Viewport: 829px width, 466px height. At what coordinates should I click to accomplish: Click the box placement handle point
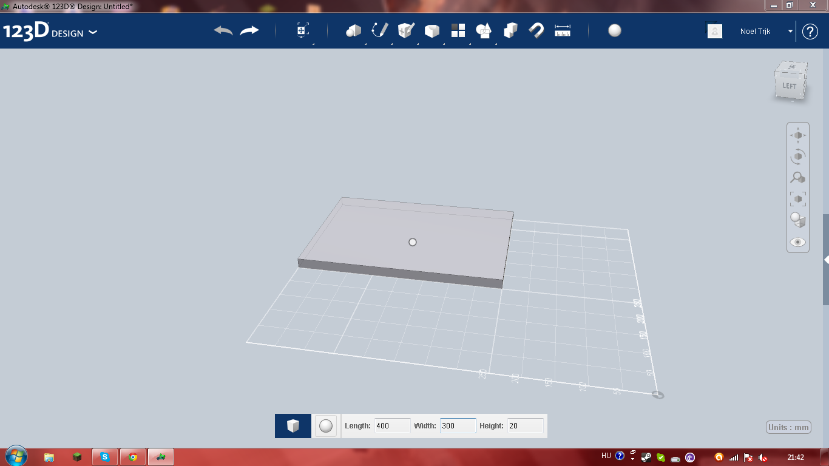point(413,242)
